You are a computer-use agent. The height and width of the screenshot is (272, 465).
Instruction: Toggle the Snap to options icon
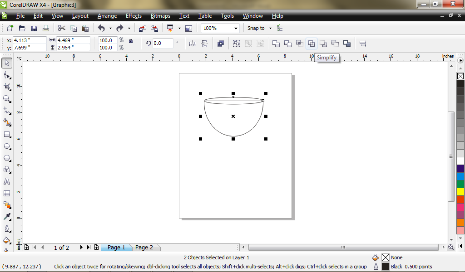(279, 28)
